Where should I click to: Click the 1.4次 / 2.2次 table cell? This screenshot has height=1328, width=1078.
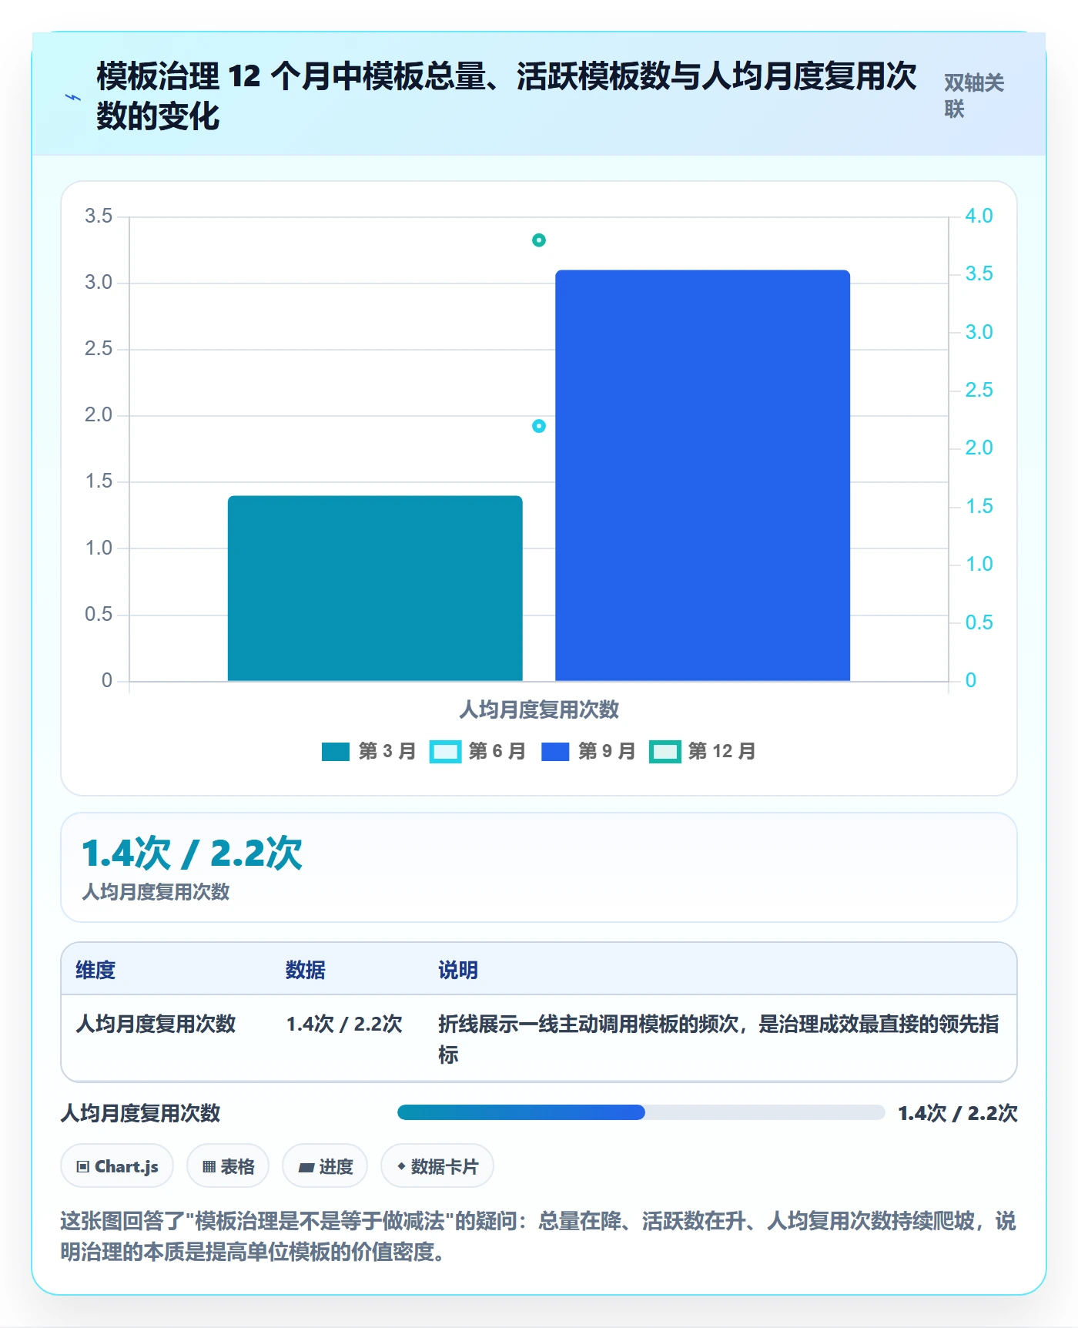[344, 1024]
